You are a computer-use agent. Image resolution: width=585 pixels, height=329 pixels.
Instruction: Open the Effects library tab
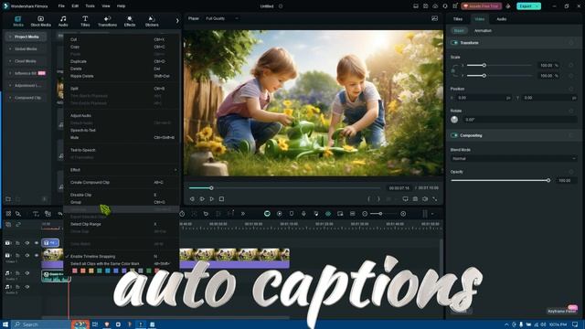click(130, 21)
